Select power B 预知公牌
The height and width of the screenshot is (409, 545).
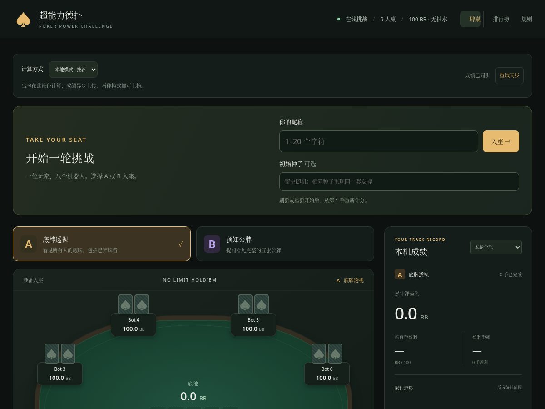(285, 244)
